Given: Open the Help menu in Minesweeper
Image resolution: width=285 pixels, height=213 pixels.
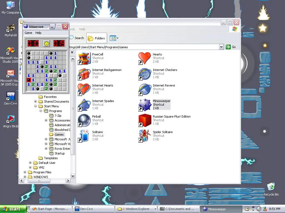Looking at the screenshot, I should click(38, 33).
